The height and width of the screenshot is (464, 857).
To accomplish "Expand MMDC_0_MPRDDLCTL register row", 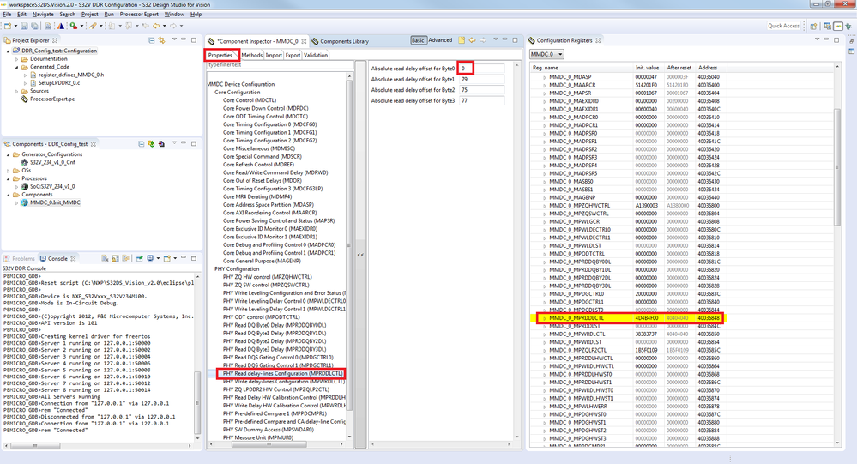I will point(545,318).
